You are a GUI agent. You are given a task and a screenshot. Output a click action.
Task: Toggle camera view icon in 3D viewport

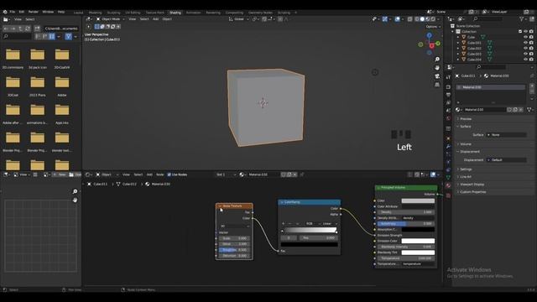tap(437, 76)
